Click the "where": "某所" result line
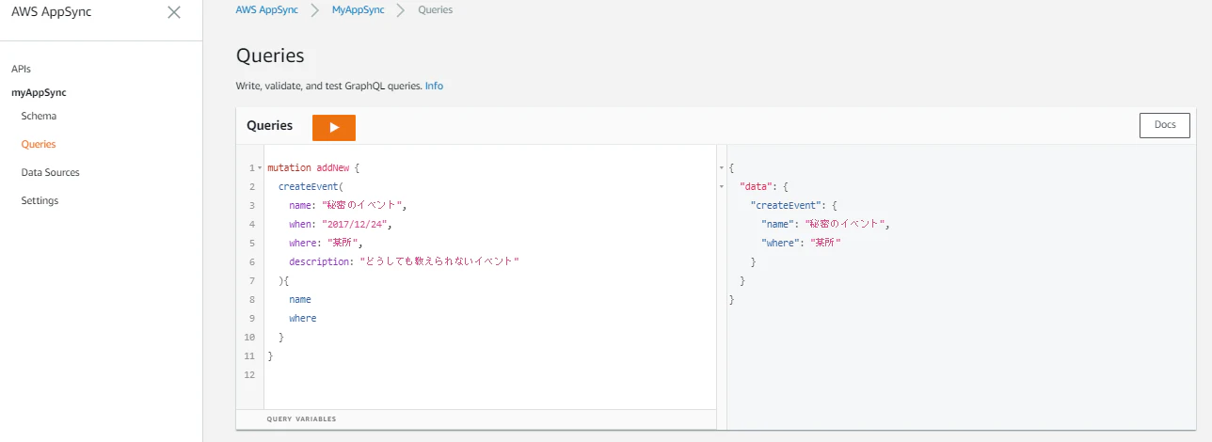 (801, 243)
